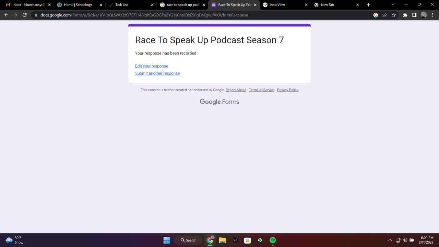This screenshot has width=439, height=247.
Task: Close the Chrome window
Action: 432,4
